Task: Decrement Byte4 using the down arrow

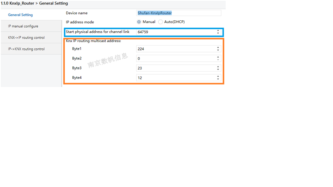Action: (218, 79)
